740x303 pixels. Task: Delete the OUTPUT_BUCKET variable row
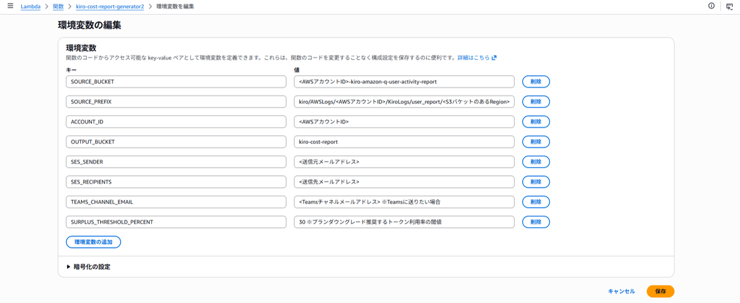pos(536,142)
